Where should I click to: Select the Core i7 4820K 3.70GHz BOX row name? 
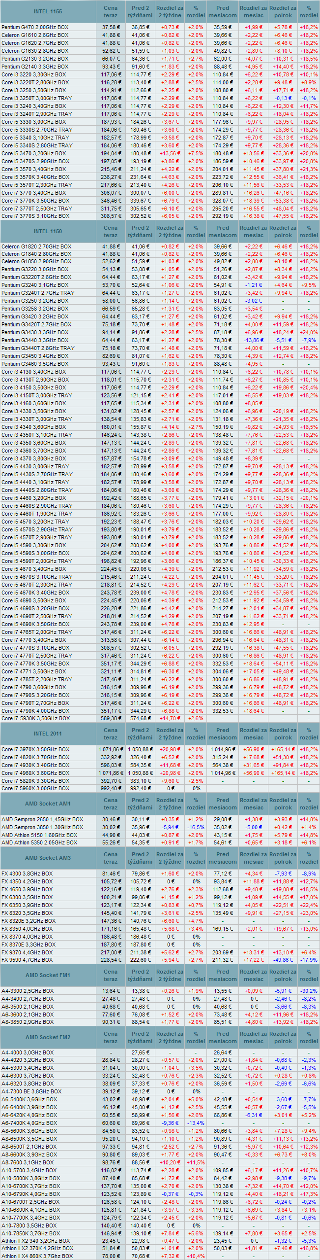coord(35,757)
